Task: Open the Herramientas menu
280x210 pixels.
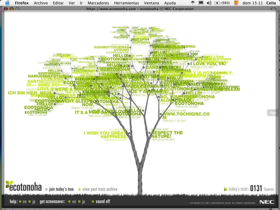Action: [x=126, y=3]
